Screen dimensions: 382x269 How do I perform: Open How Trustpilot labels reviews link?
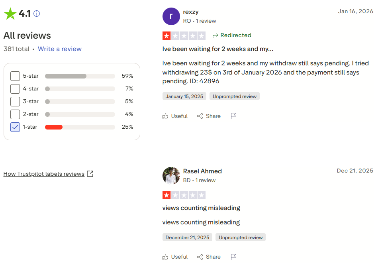tap(44, 174)
